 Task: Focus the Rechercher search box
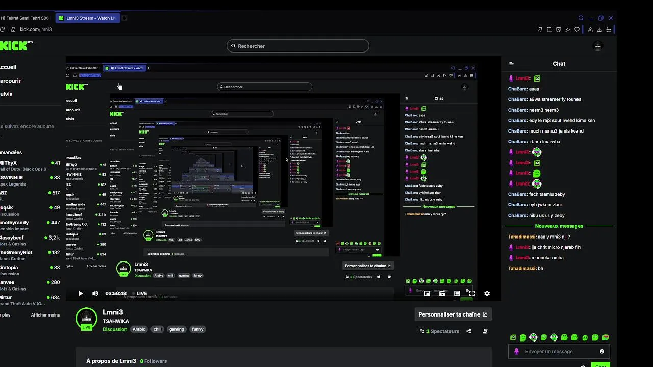pyautogui.click(x=298, y=46)
